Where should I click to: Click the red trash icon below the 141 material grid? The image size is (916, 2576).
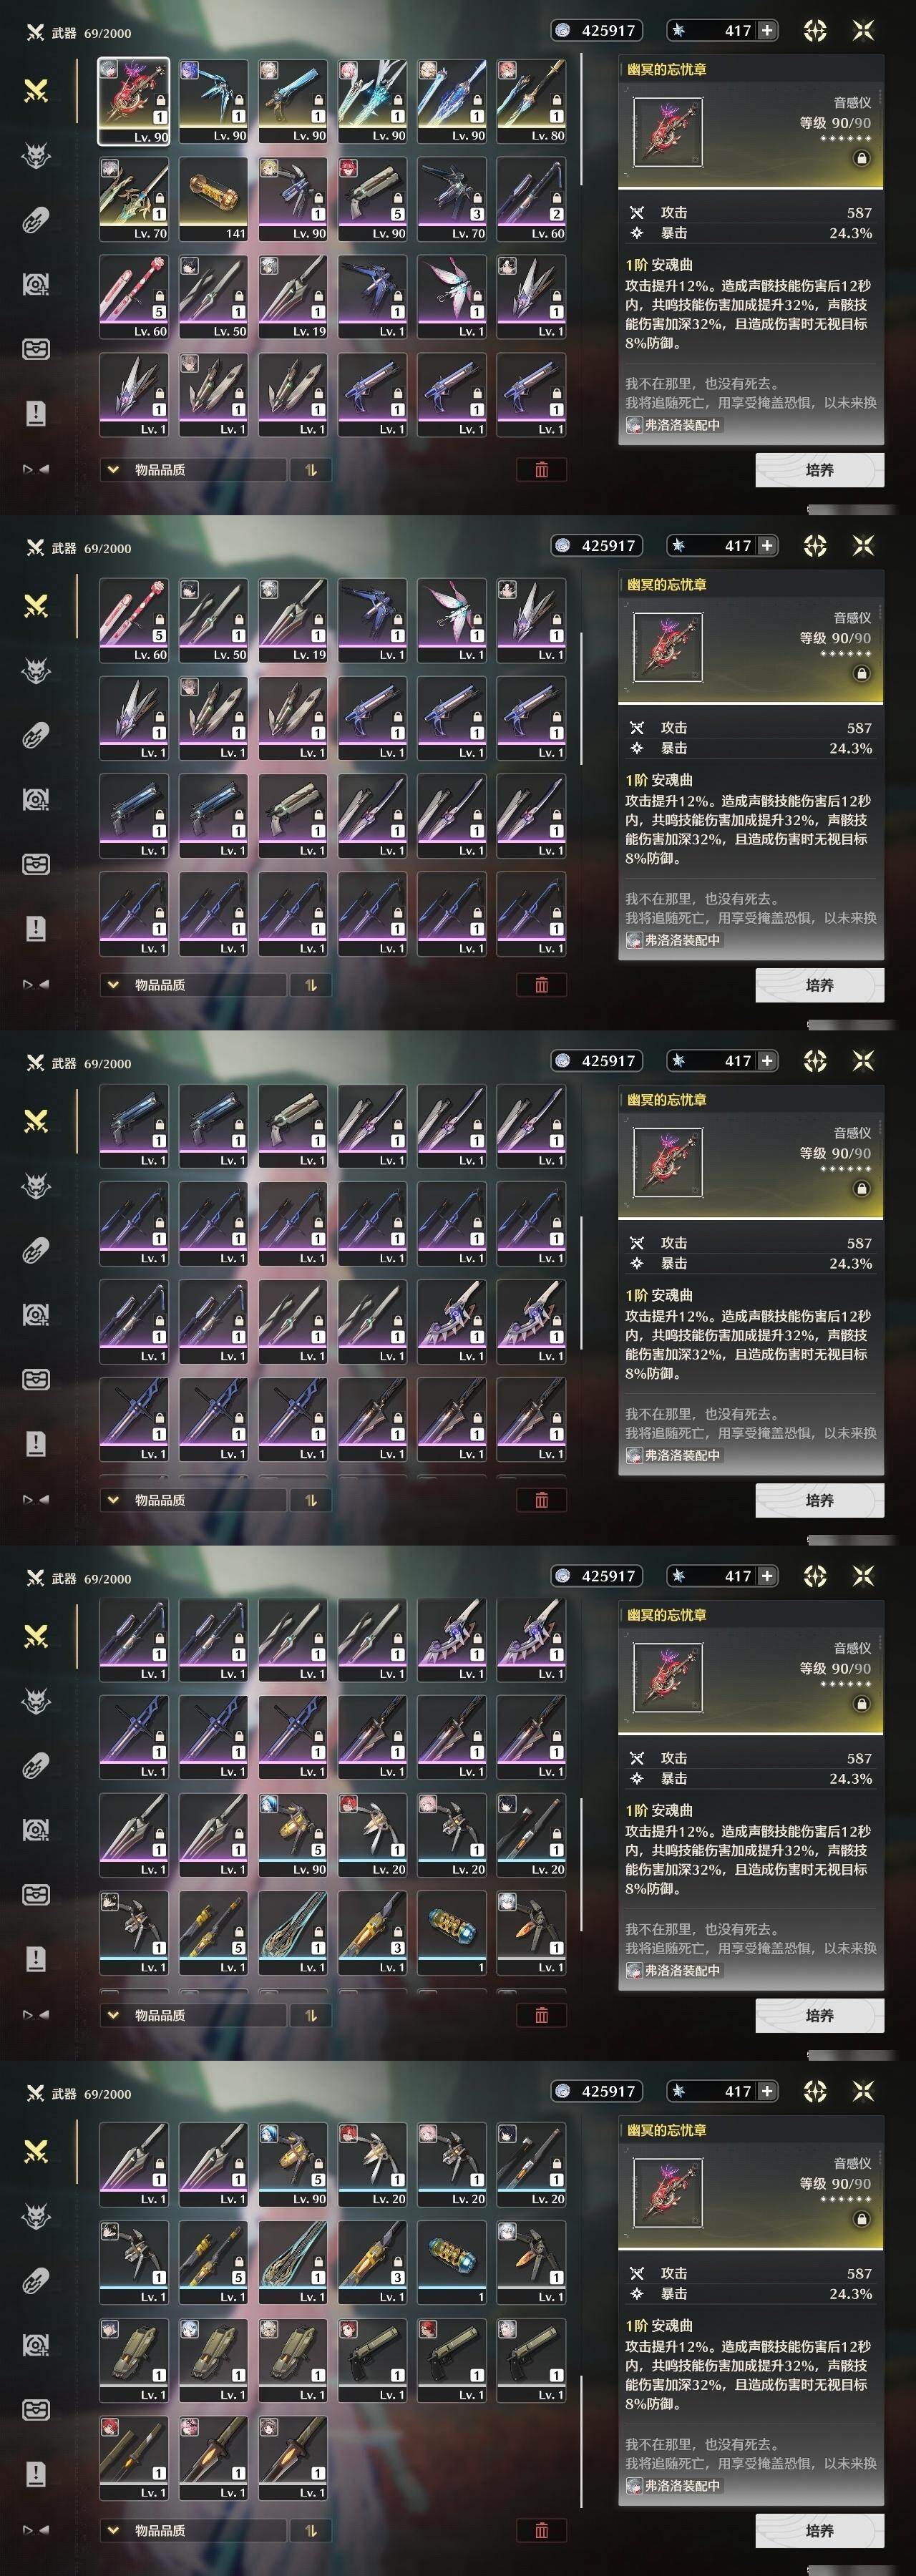(x=541, y=470)
